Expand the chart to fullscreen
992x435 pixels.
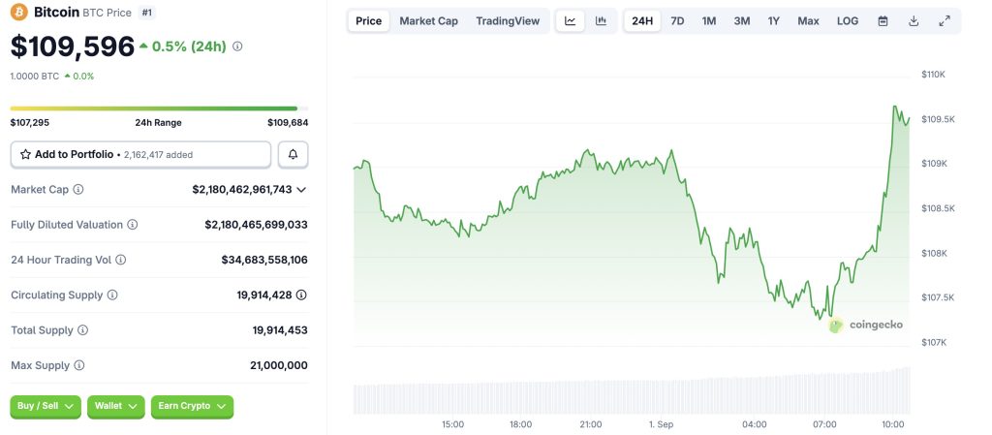[945, 21]
